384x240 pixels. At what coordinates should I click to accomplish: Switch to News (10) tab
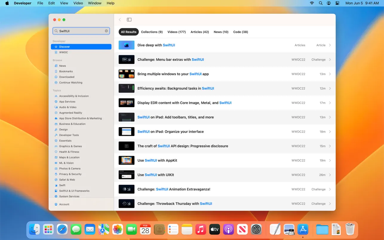221,32
